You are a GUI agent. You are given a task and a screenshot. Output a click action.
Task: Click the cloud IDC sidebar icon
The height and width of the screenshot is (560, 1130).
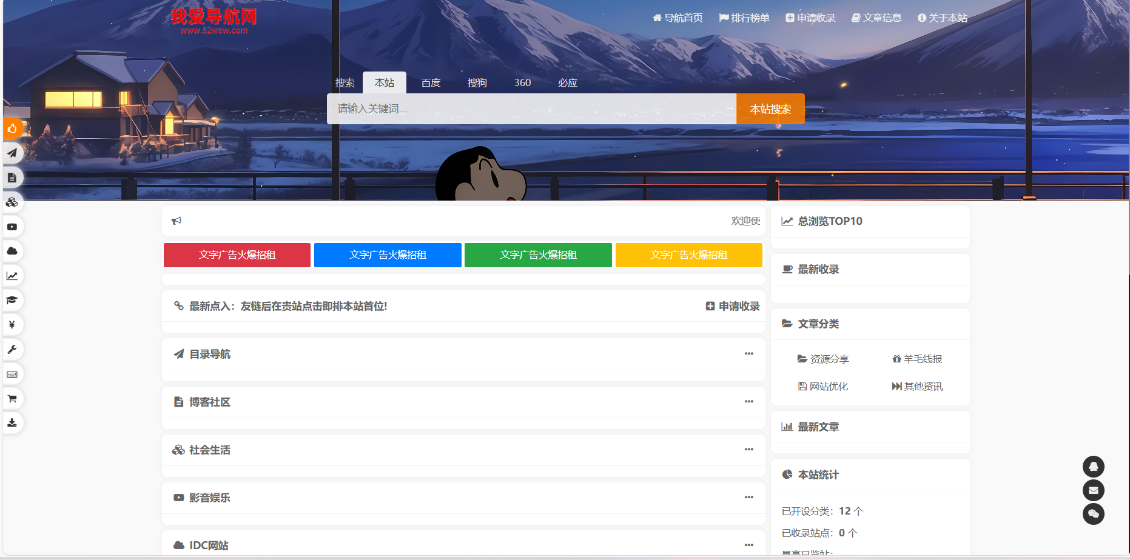click(12, 251)
